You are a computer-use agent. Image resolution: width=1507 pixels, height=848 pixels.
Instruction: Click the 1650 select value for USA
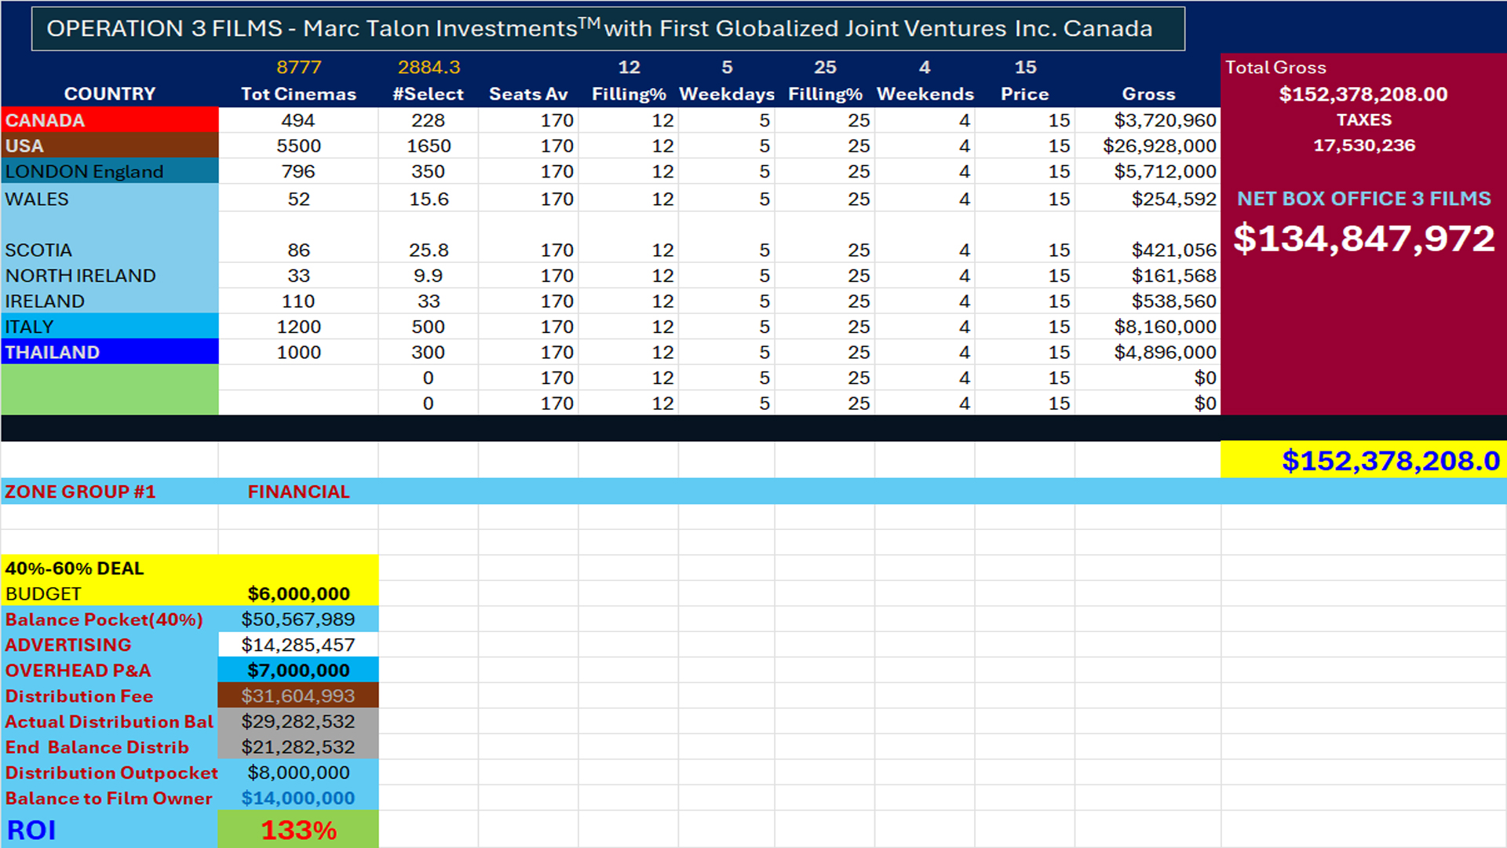click(429, 146)
